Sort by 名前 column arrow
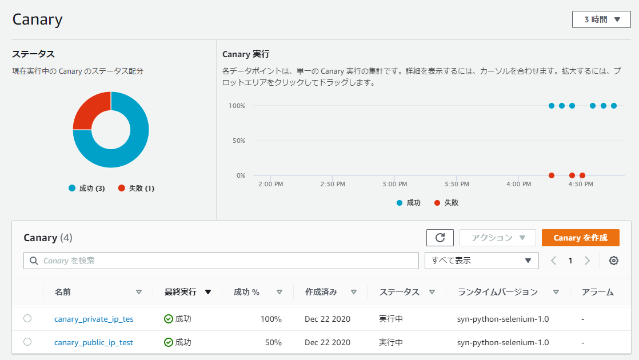This screenshot has width=639, height=360. click(138, 292)
